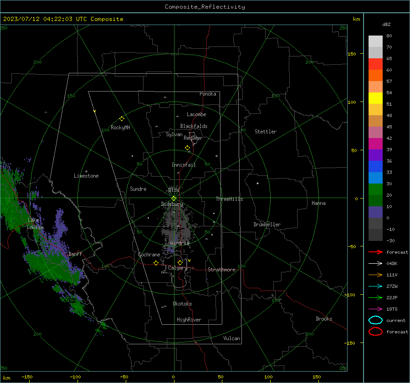Pick the bright yellow 54 dBZ swatch
Viewport: 410px width, 383px height.
click(375, 98)
